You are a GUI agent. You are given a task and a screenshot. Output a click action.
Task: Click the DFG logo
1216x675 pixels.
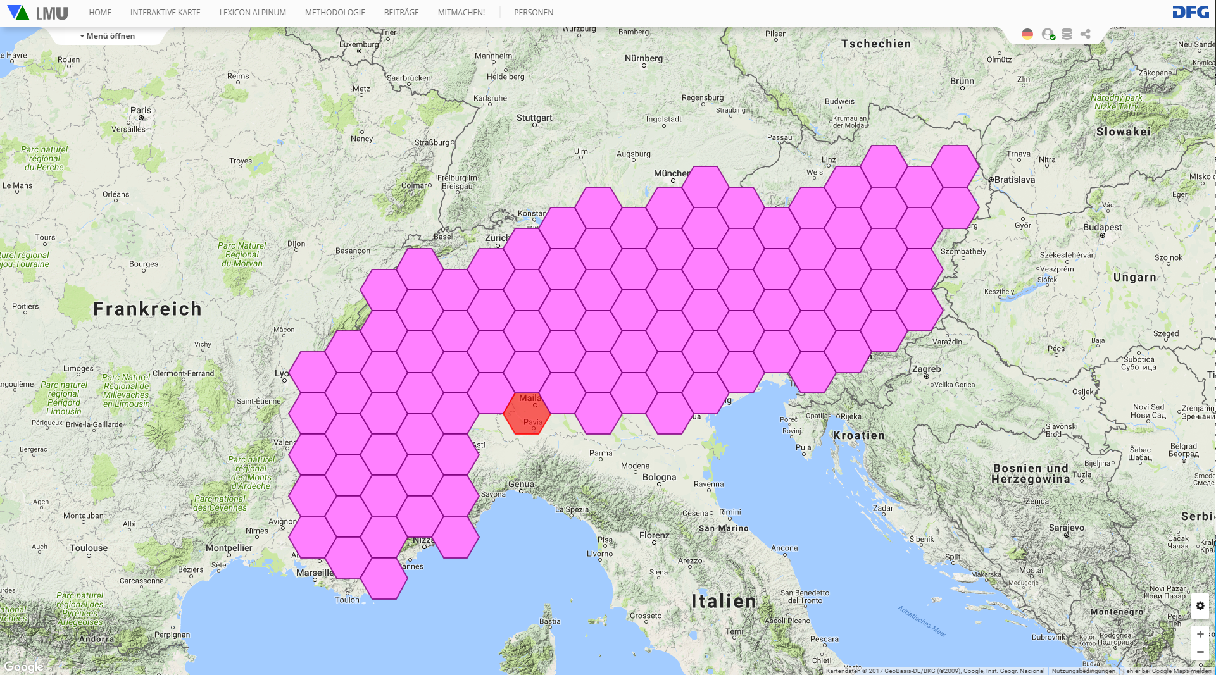pyautogui.click(x=1190, y=13)
